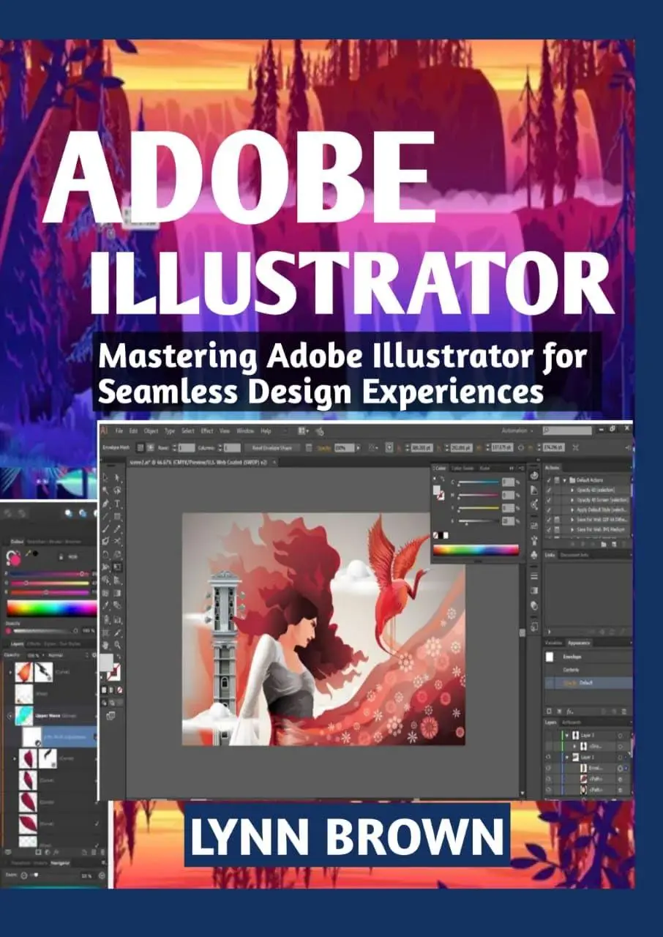Screen dimensions: 663x937
Task: Click the Reset Envelope Shape button
Action: click(x=272, y=447)
